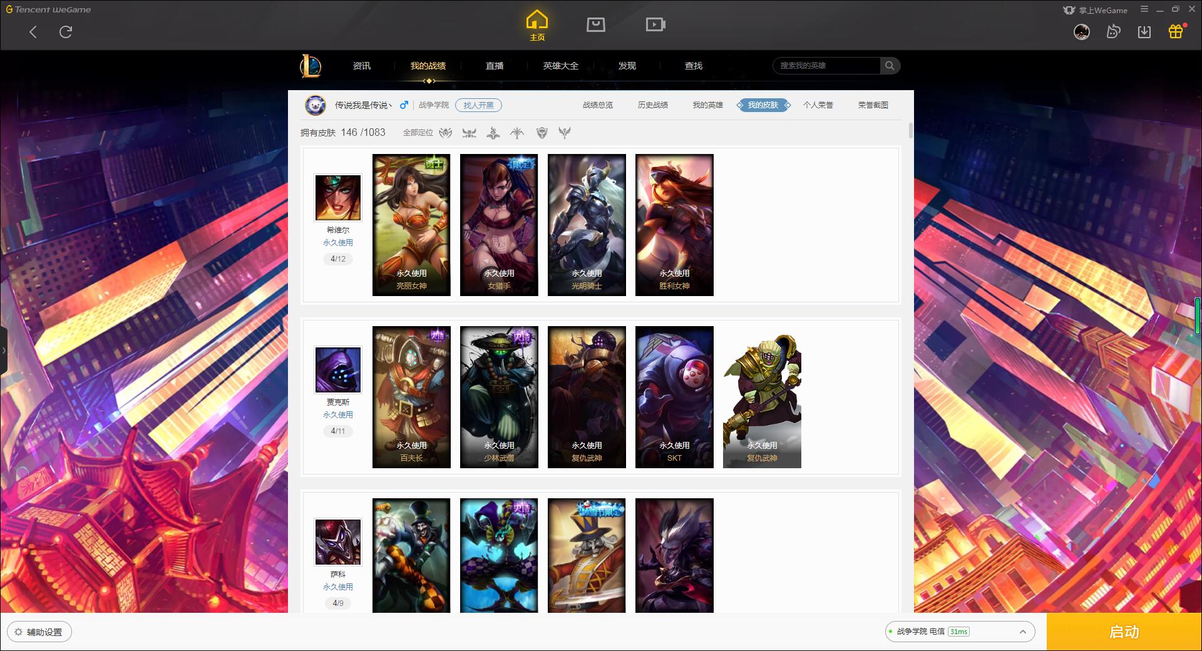Open the 英雄大全 navigation tab
1202x651 pixels.
tap(561, 66)
